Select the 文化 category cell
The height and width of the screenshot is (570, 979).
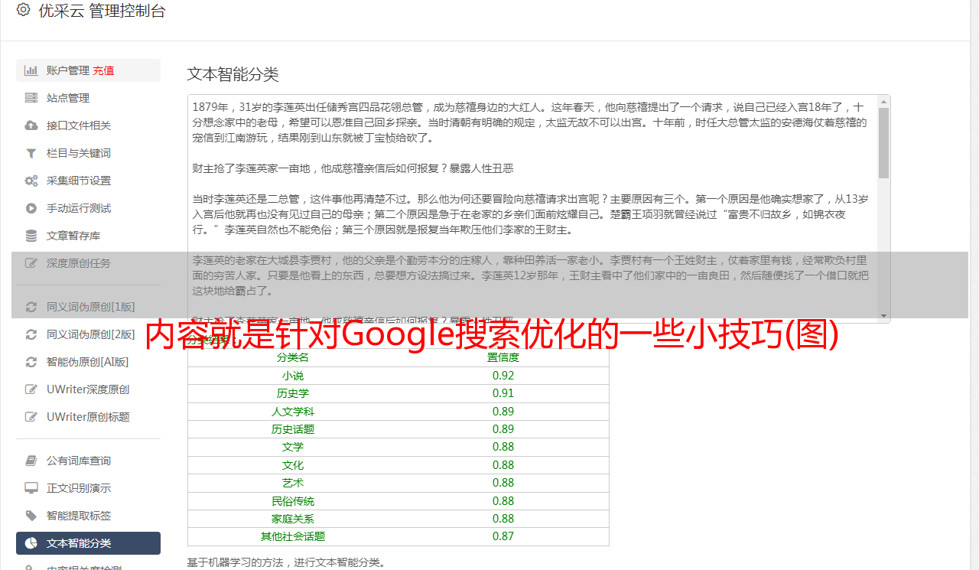tap(293, 465)
